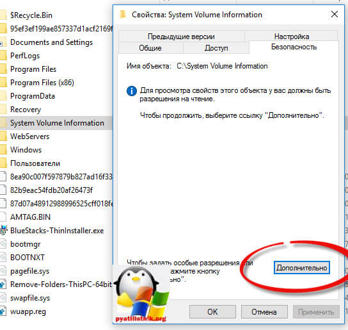Select the ProgramData folder
This screenshot has height=330, width=348.
point(33,96)
